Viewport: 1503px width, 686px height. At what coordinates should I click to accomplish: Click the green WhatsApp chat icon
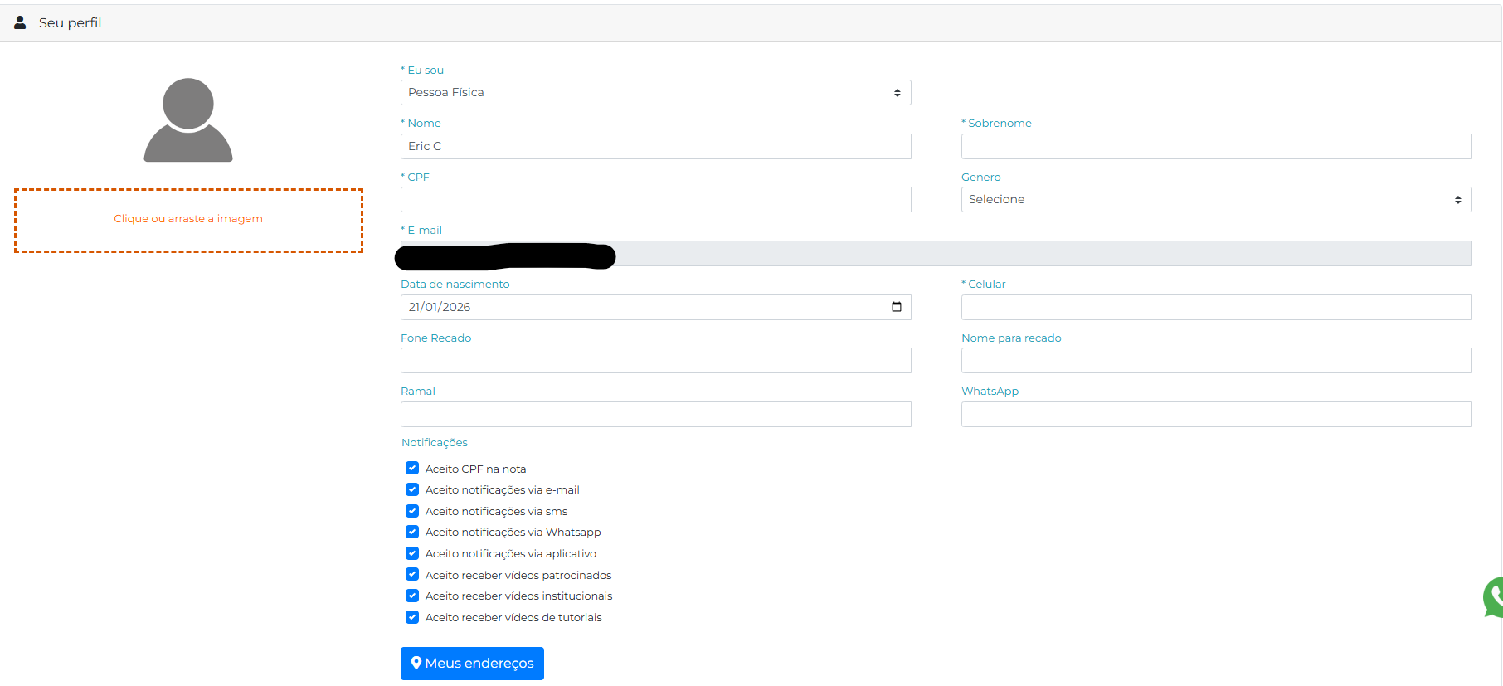pyautogui.click(x=1493, y=597)
